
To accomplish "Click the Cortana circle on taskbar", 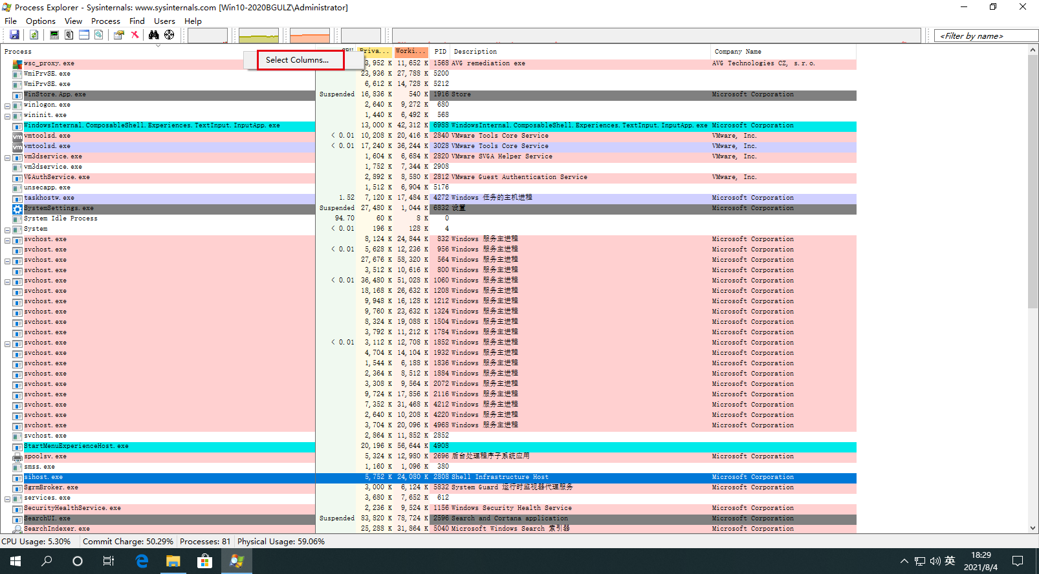I will pos(78,561).
